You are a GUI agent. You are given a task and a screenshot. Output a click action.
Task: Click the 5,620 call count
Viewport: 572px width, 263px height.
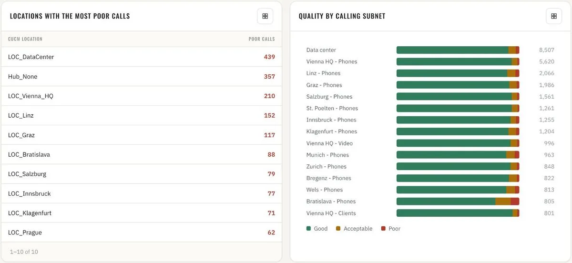(x=547, y=61)
